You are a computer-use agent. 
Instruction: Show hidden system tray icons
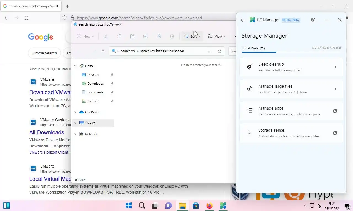pos(305,206)
